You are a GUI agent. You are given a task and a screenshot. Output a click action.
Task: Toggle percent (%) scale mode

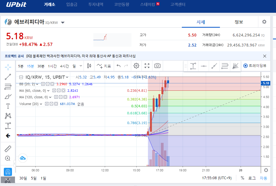(x=242, y=178)
